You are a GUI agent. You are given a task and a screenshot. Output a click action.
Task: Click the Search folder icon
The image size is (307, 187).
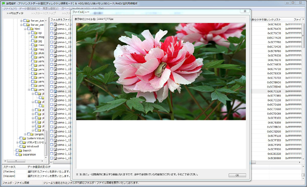pyautogui.click(x=20, y=151)
